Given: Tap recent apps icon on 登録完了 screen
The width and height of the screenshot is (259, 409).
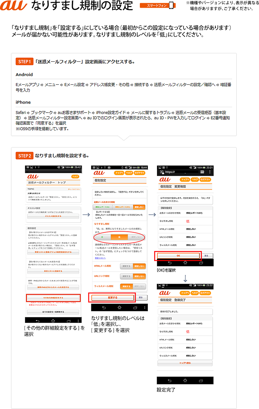Looking at the screenshot, I should [x=200, y=380].
